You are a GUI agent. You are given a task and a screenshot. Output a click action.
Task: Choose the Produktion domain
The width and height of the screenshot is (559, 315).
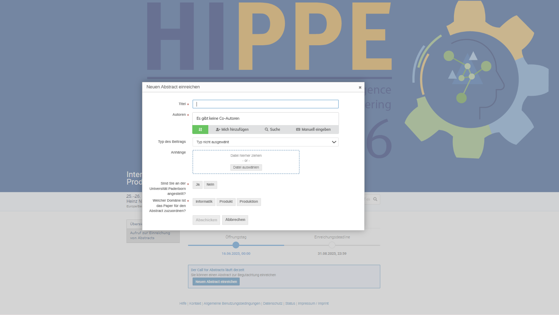249,202
